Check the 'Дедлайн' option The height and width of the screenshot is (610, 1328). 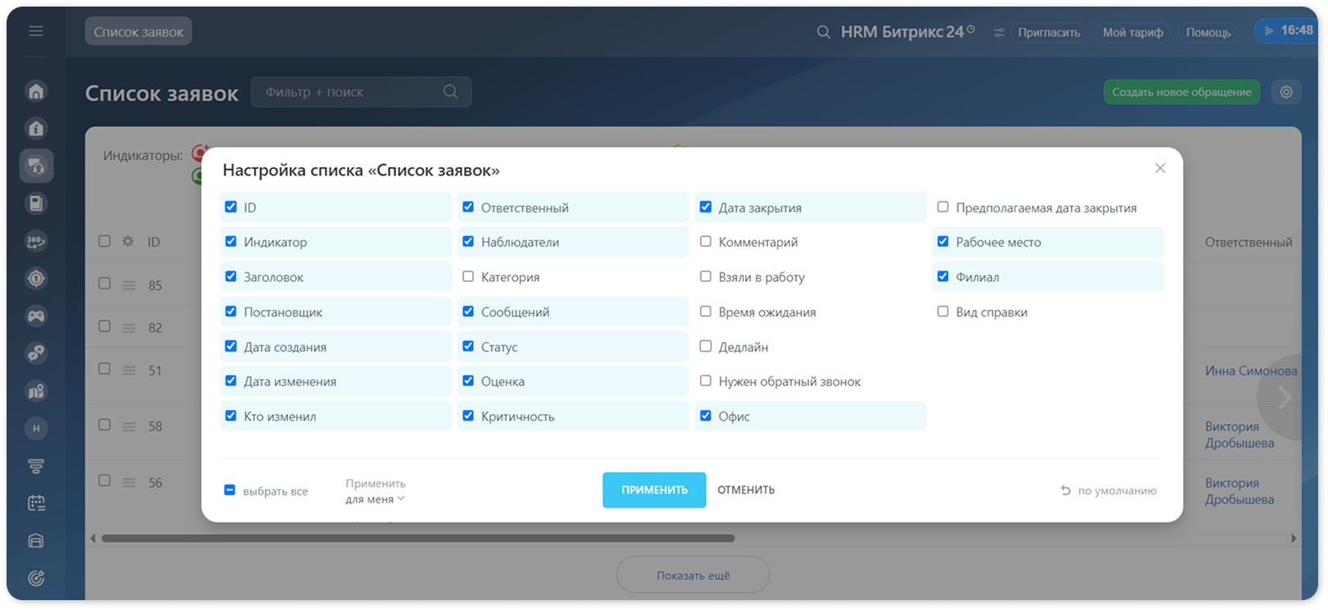pyautogui.click(x=705, y=346)
